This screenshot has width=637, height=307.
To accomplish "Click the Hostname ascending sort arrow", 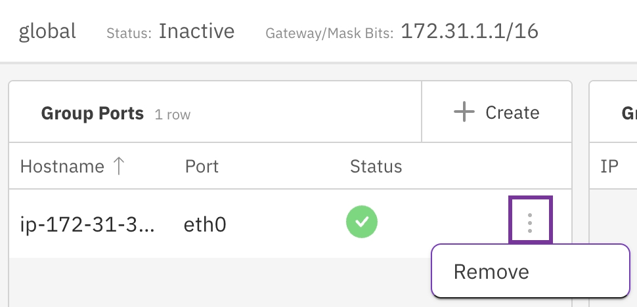I will tap(119, 166).
